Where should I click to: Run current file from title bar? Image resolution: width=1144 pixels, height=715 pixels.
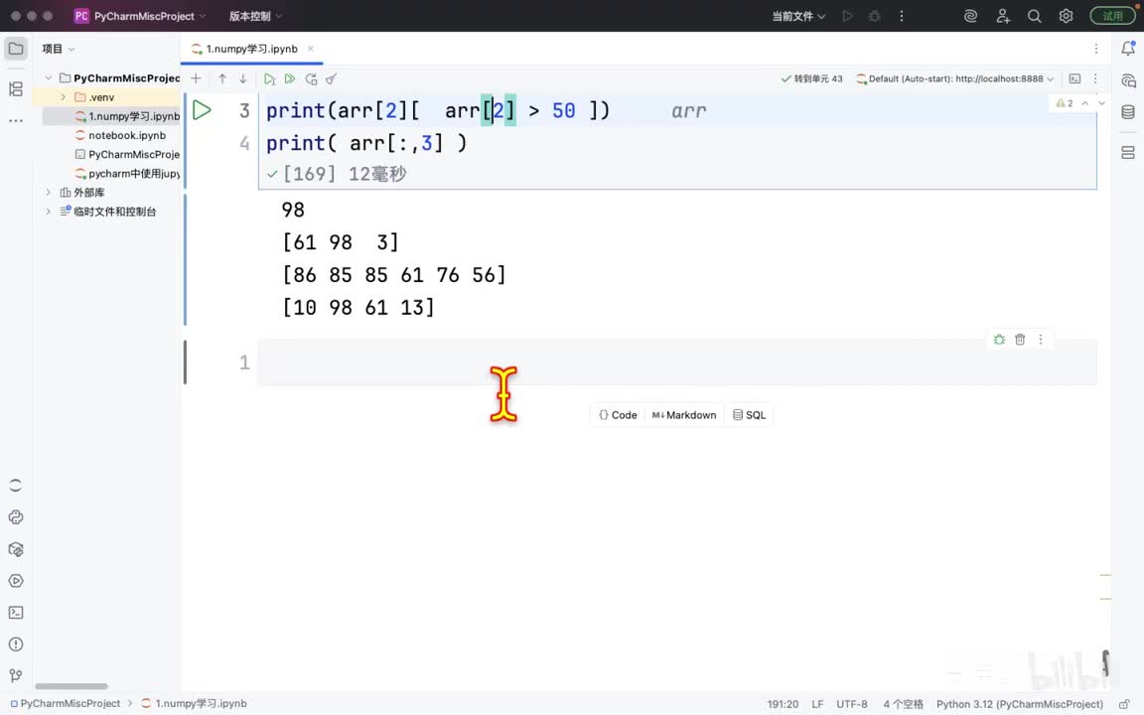tap(847, 16)
